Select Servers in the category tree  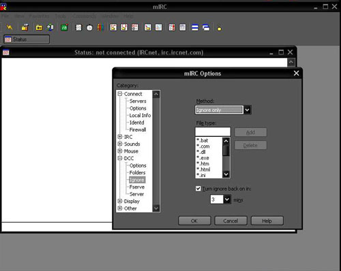tap(138, 101)
